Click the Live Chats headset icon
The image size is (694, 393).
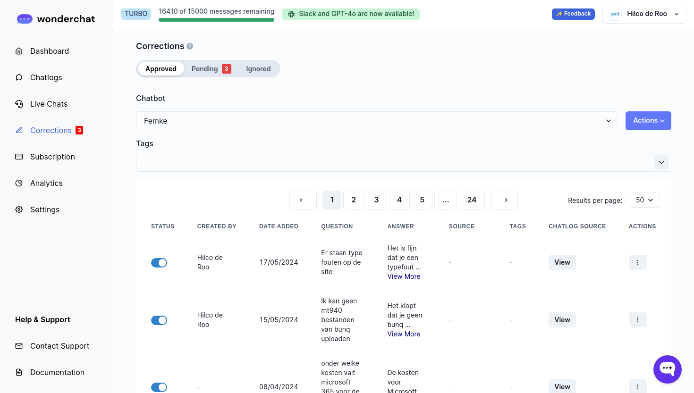[x=19, y=104]
